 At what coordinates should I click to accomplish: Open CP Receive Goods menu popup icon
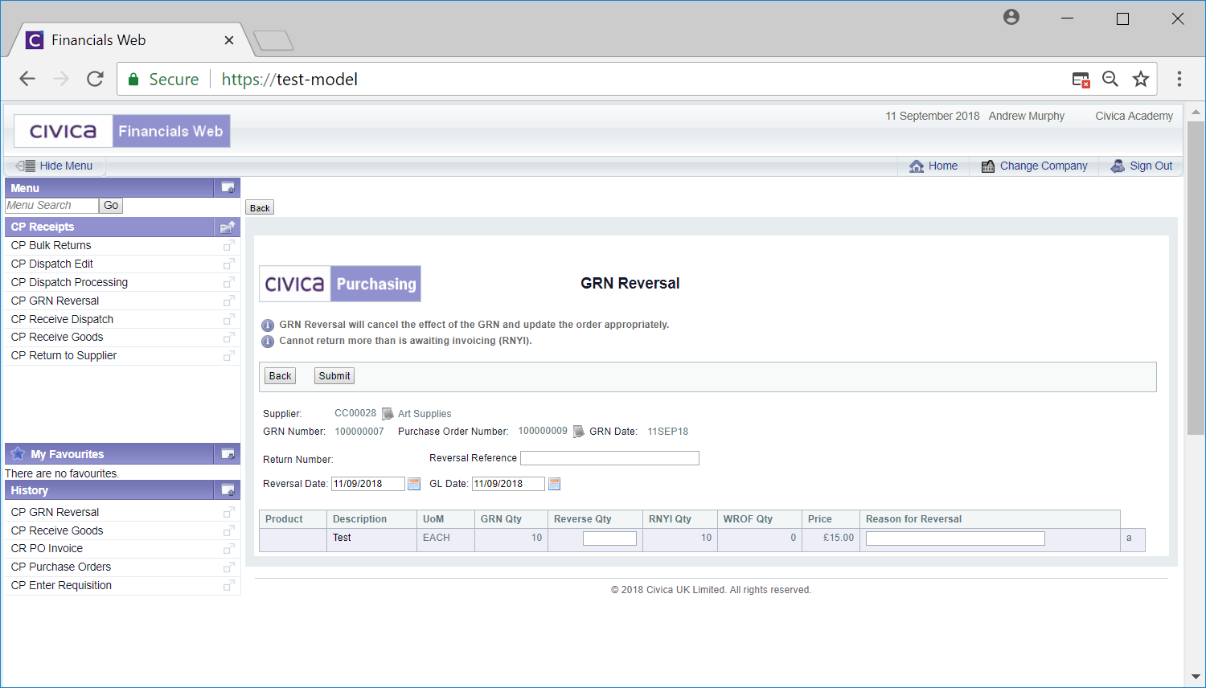(229, 337)
